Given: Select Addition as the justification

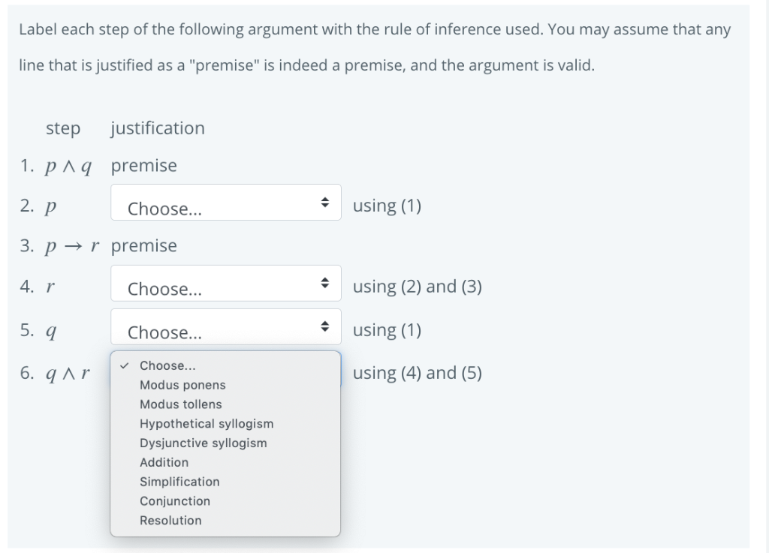Looking at the screenshot, I should (x=164, y=462).
